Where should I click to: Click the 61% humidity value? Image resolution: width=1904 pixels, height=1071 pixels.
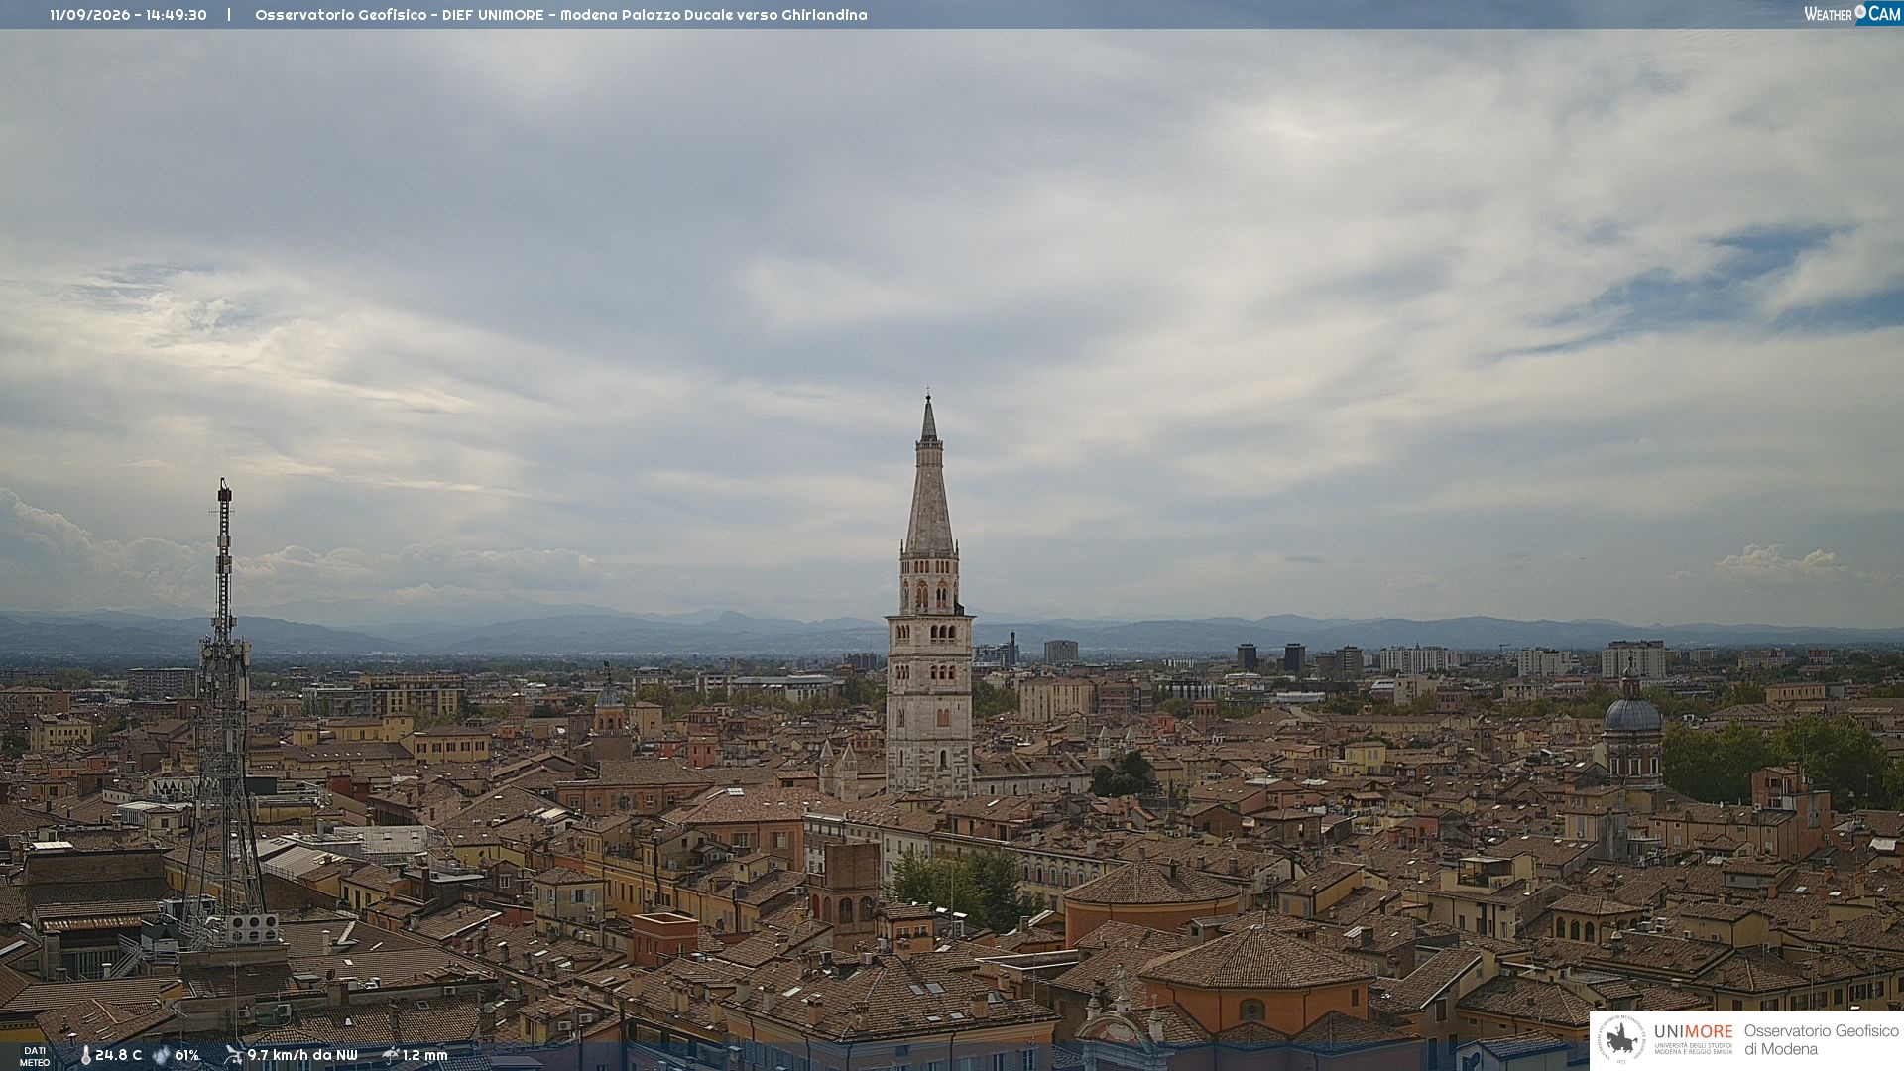[186, 1055]
